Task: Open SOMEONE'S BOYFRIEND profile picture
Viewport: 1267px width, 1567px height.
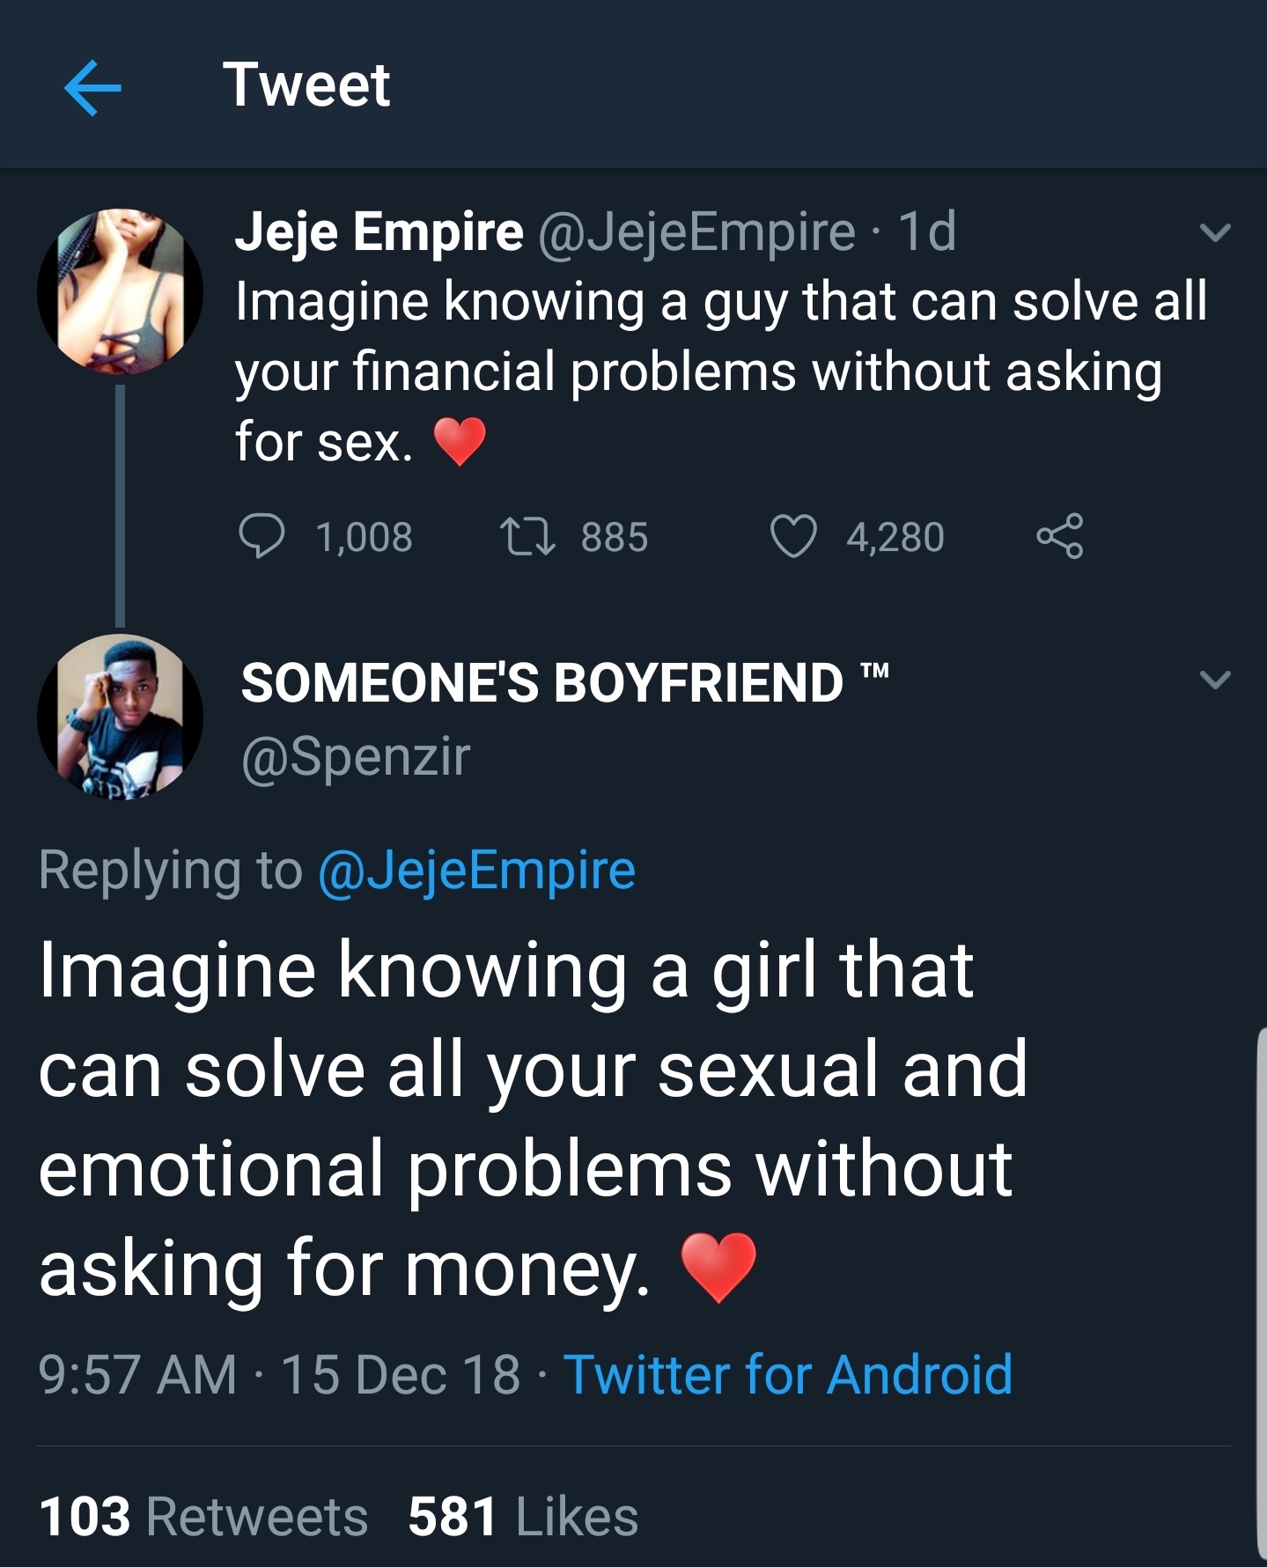Action: (121, 717)
